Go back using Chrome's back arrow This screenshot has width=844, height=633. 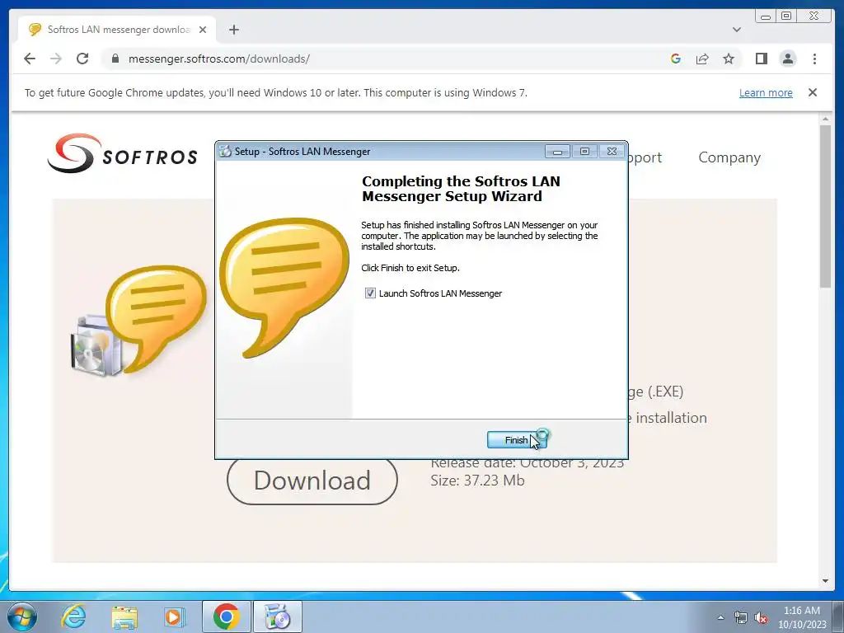point(30,59)
